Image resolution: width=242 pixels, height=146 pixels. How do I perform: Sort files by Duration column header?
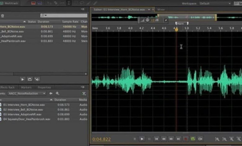tap(43, 22)
